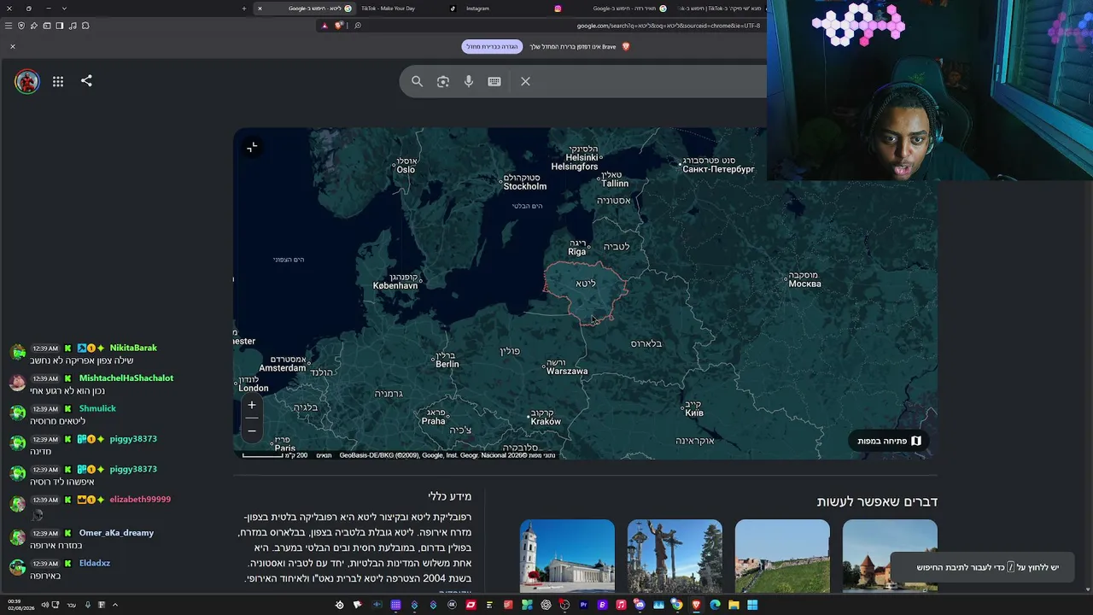Clear the search box with X
This screenshot has width=1093, height=615.
point(525,81)
